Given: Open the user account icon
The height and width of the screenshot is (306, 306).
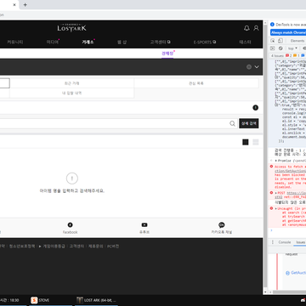Looking at the screenshot, I should point(256,28).
